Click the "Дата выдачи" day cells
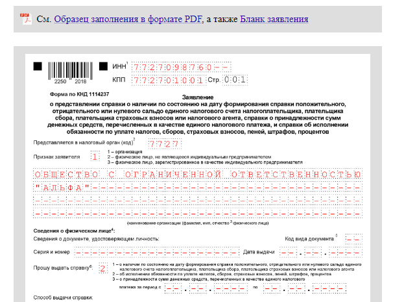This screenshot has width=393, height=302. click(288, 252)
